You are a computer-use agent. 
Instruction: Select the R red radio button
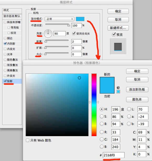[x=102, y=132]
